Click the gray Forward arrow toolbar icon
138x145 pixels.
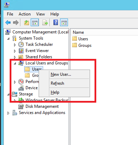[16, 22]
